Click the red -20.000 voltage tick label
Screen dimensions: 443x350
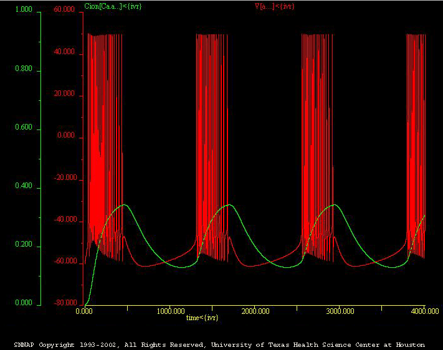coord(64,178)
